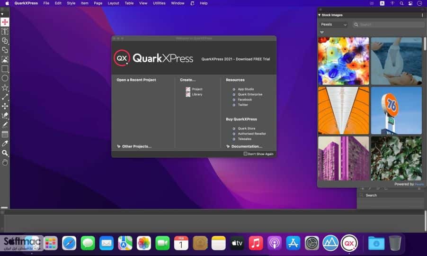Click the Stock Images vertical scrollbar

(425, 44)
